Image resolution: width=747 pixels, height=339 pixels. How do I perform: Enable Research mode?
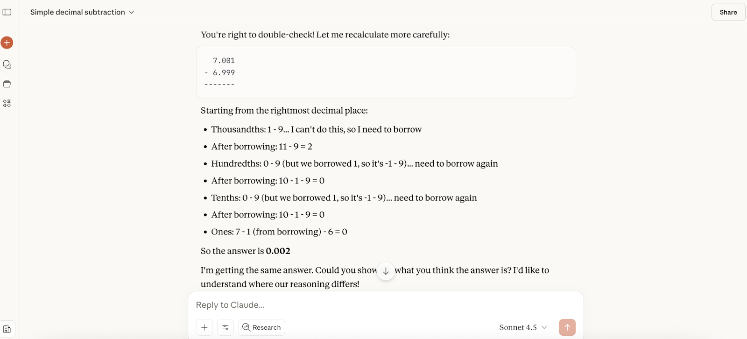261,327
